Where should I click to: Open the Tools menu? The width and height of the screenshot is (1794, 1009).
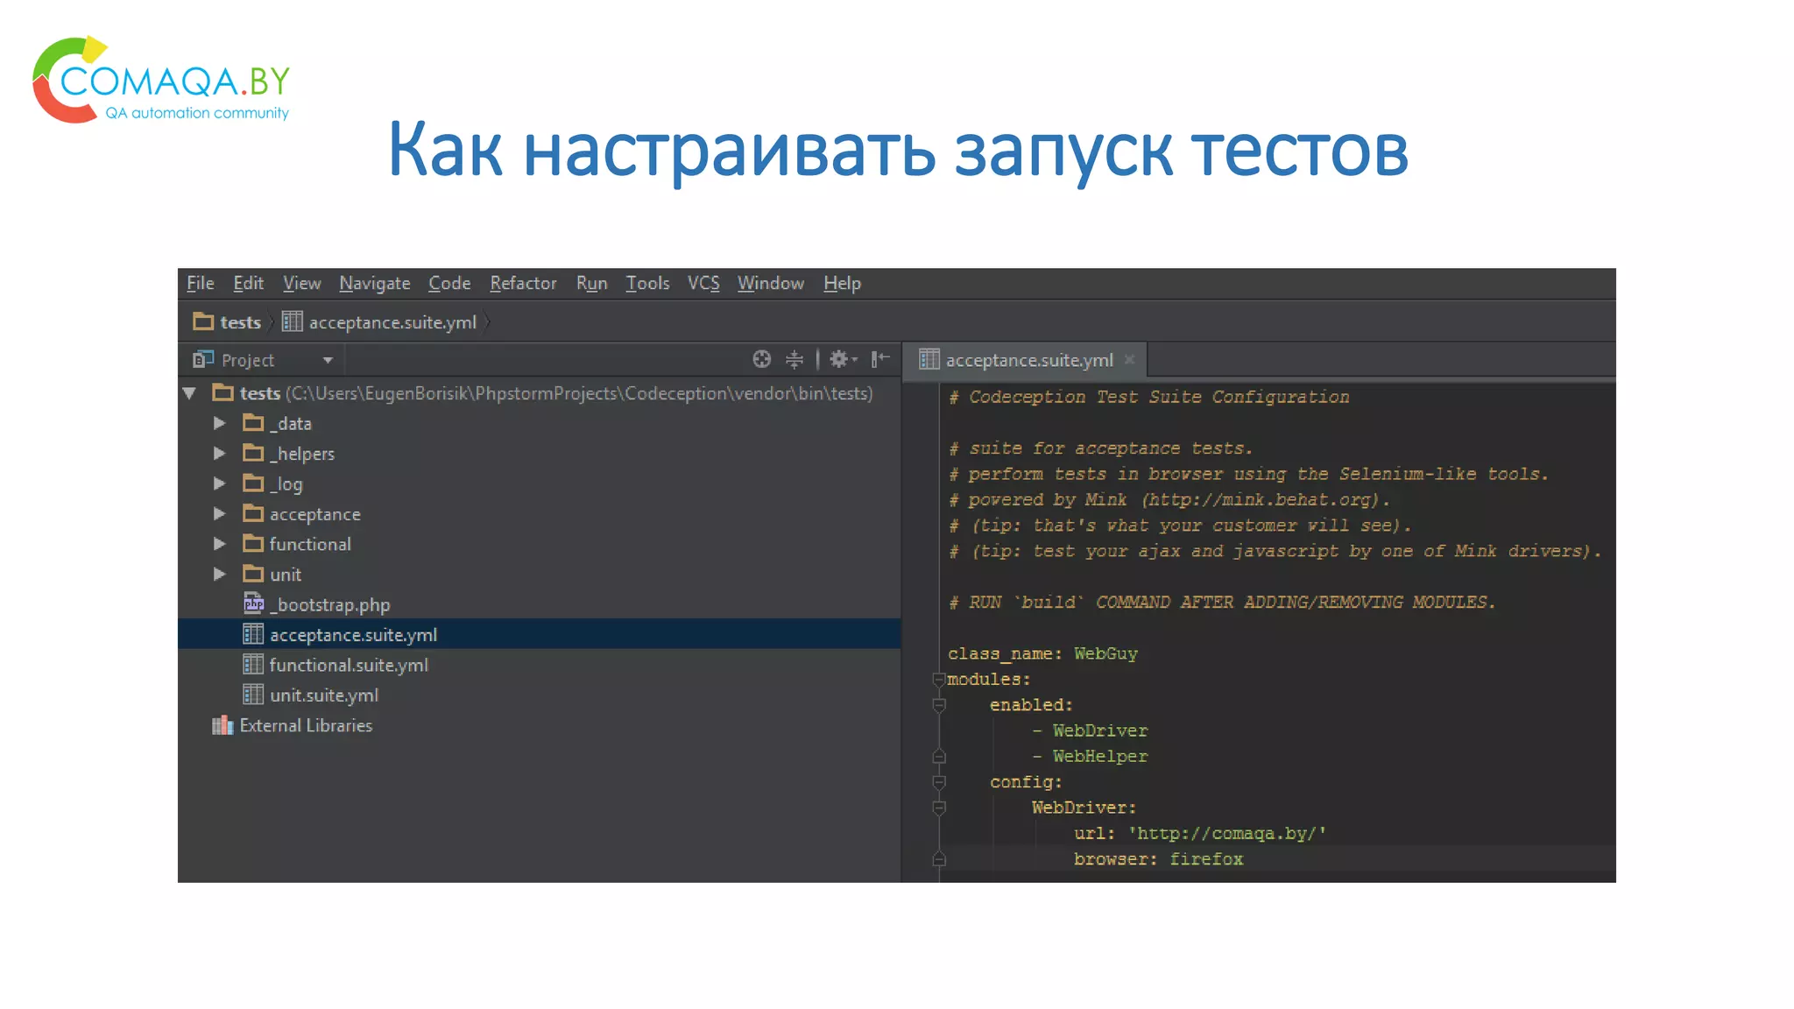[647, 283]
